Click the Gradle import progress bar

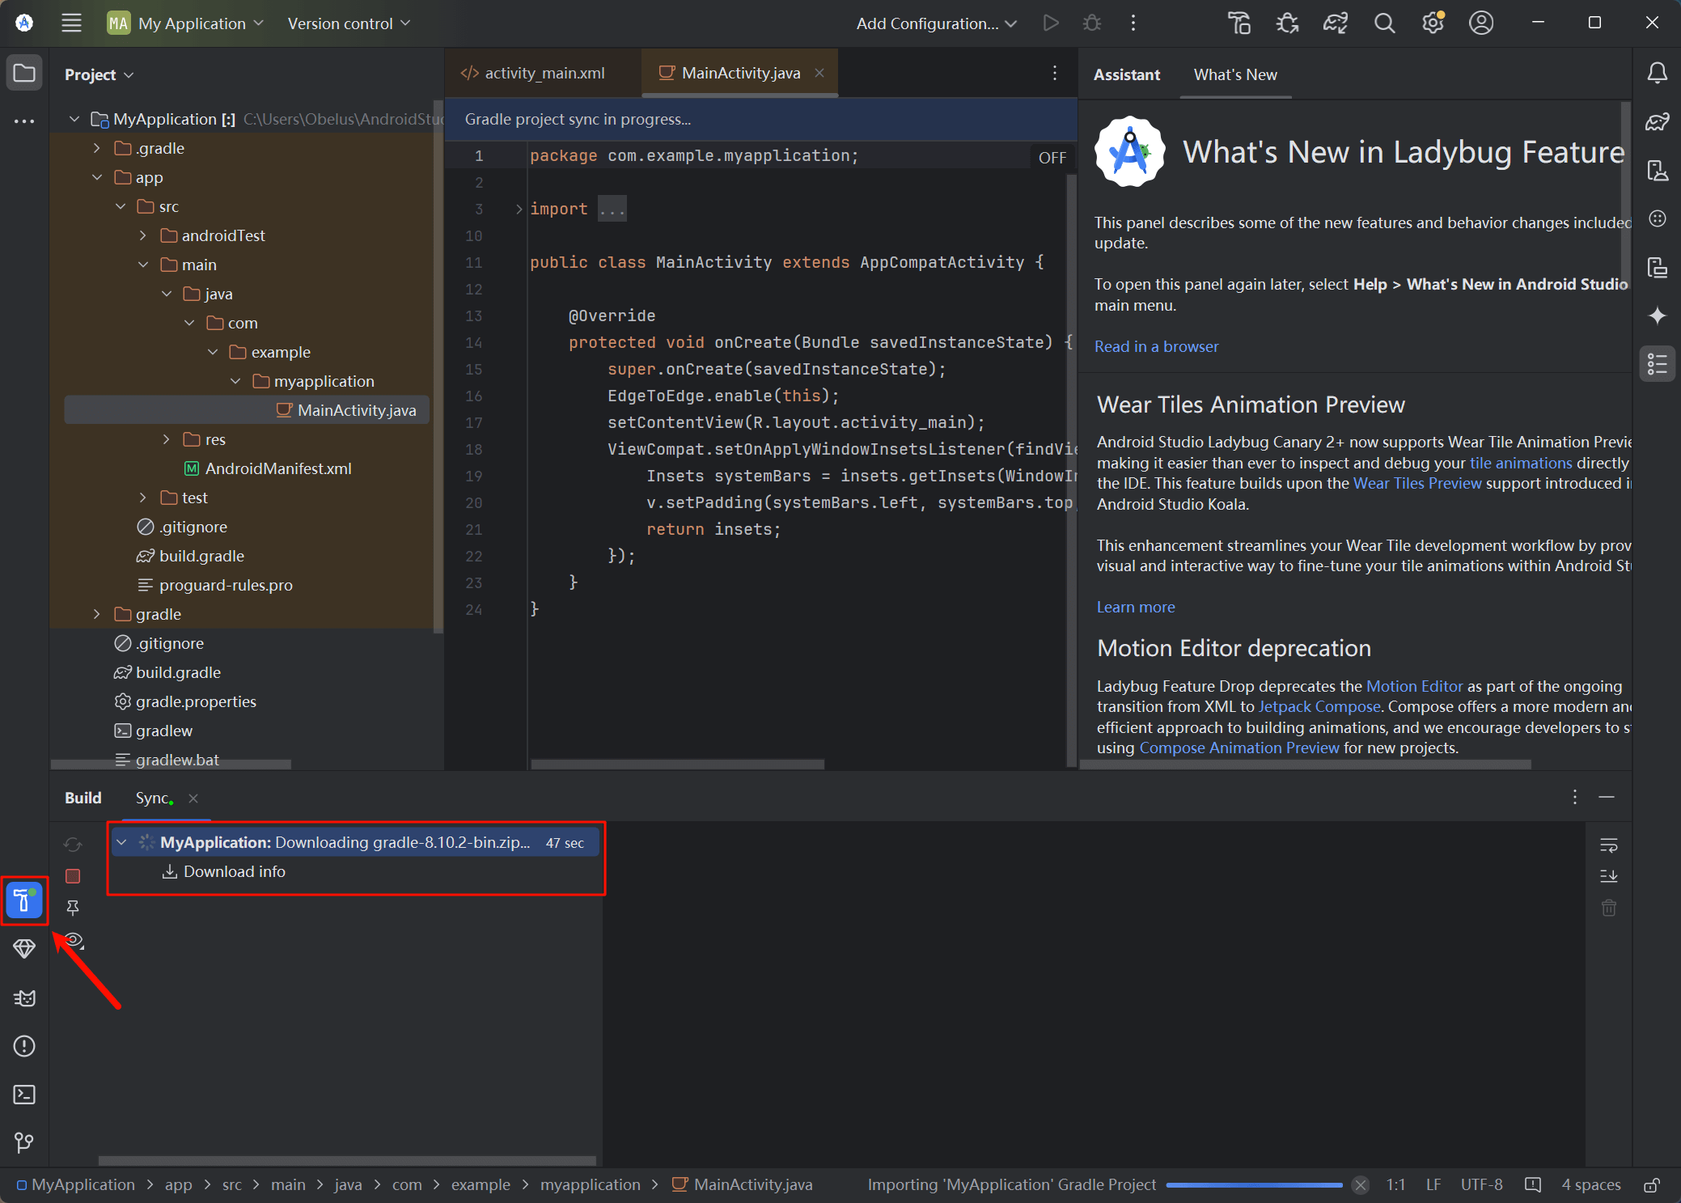pyautogui.click(x=1254, y=1185)
